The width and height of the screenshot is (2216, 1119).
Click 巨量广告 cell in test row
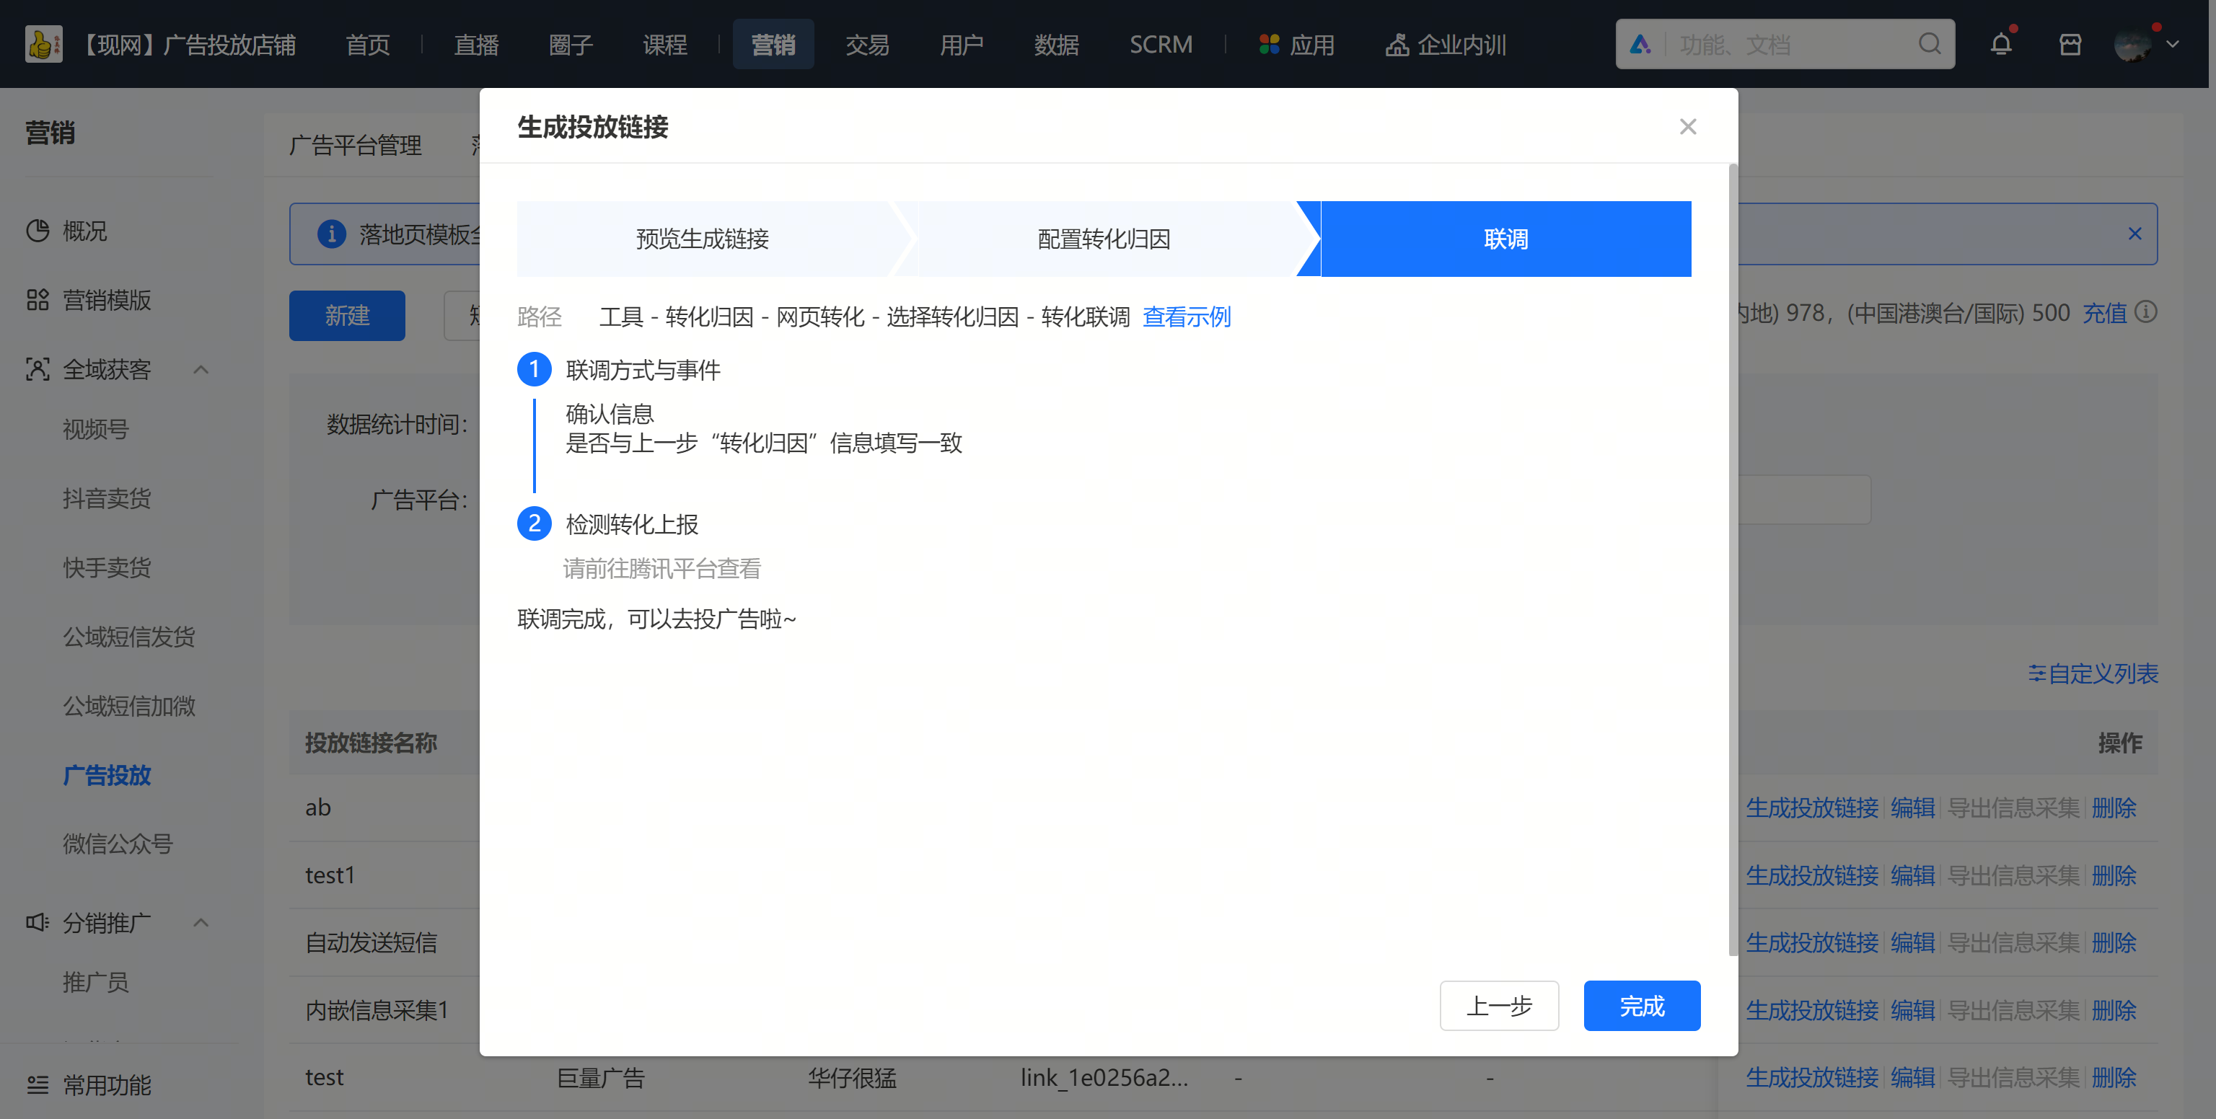[600, 1077]
